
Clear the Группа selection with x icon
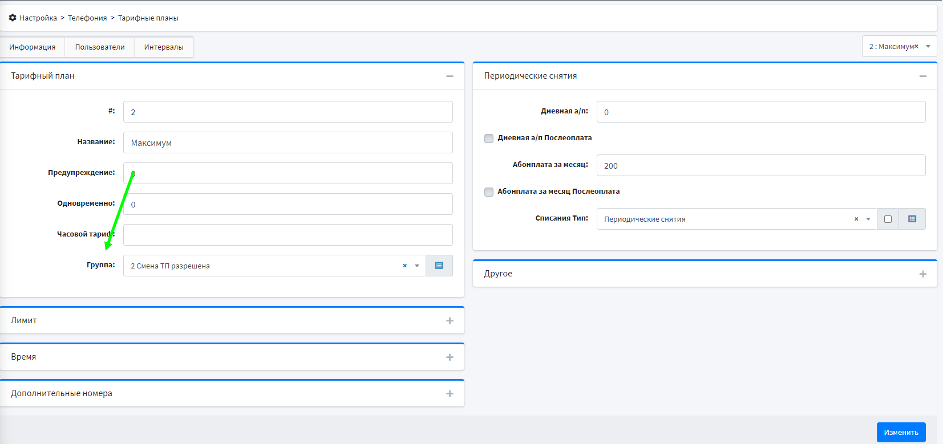[404, 266]
